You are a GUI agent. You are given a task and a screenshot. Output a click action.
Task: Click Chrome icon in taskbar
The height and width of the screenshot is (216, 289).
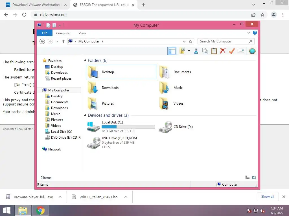point(40,210)
